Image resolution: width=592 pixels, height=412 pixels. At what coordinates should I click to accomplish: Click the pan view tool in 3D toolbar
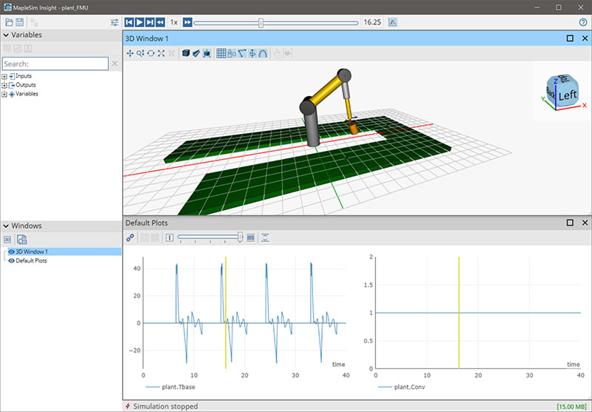[130, 53]
